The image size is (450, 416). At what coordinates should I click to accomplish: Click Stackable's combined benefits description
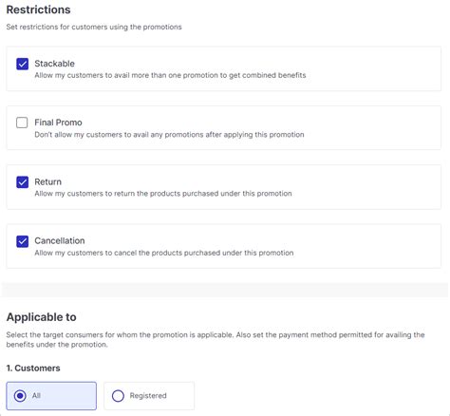pyautogui.click(x=170, y=75)
